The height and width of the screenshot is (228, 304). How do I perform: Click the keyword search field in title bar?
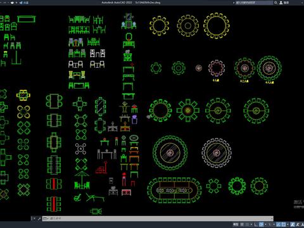click(254, 3)
